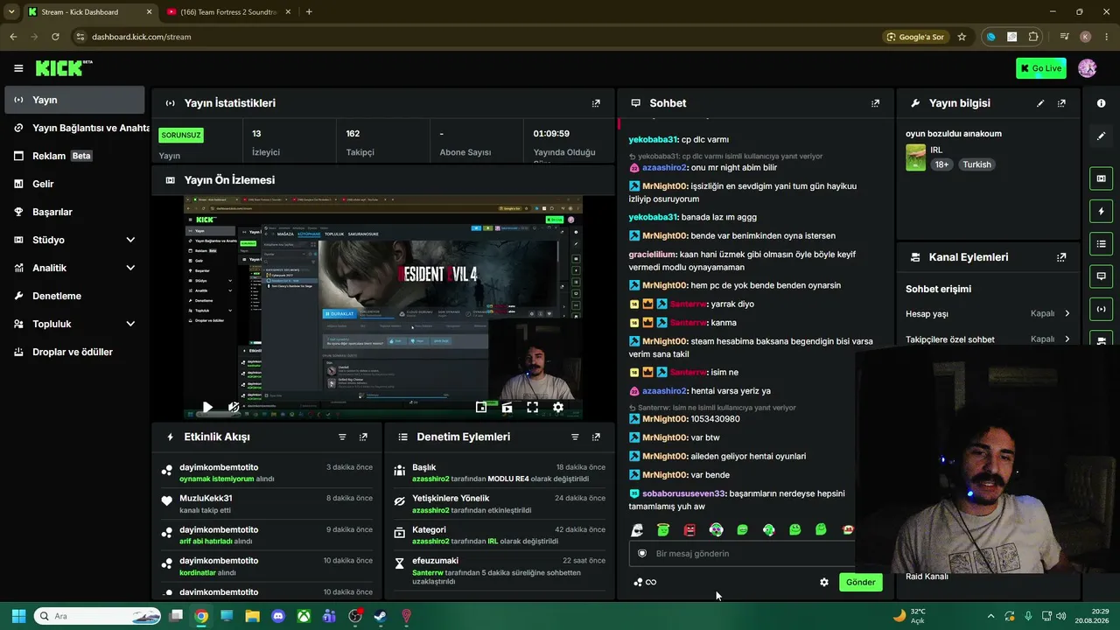The image size is (1120, 630).
Task: Open Droplar ve ödüller page
Action: click(74, 352)
